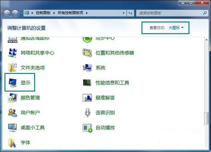Expand the address bar history dropdown arrow
211x152 pixels.
click(x=123, y=13)
